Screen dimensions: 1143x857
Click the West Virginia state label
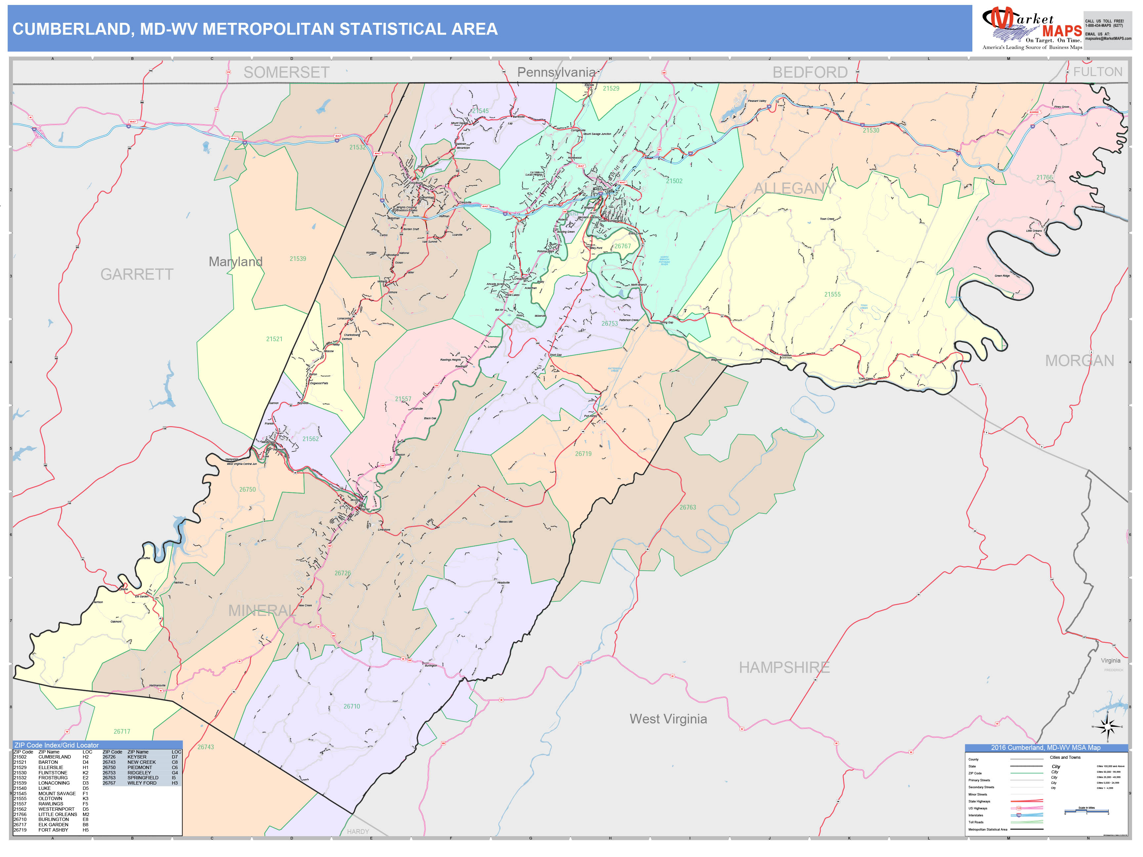click(x=668, y=719)
